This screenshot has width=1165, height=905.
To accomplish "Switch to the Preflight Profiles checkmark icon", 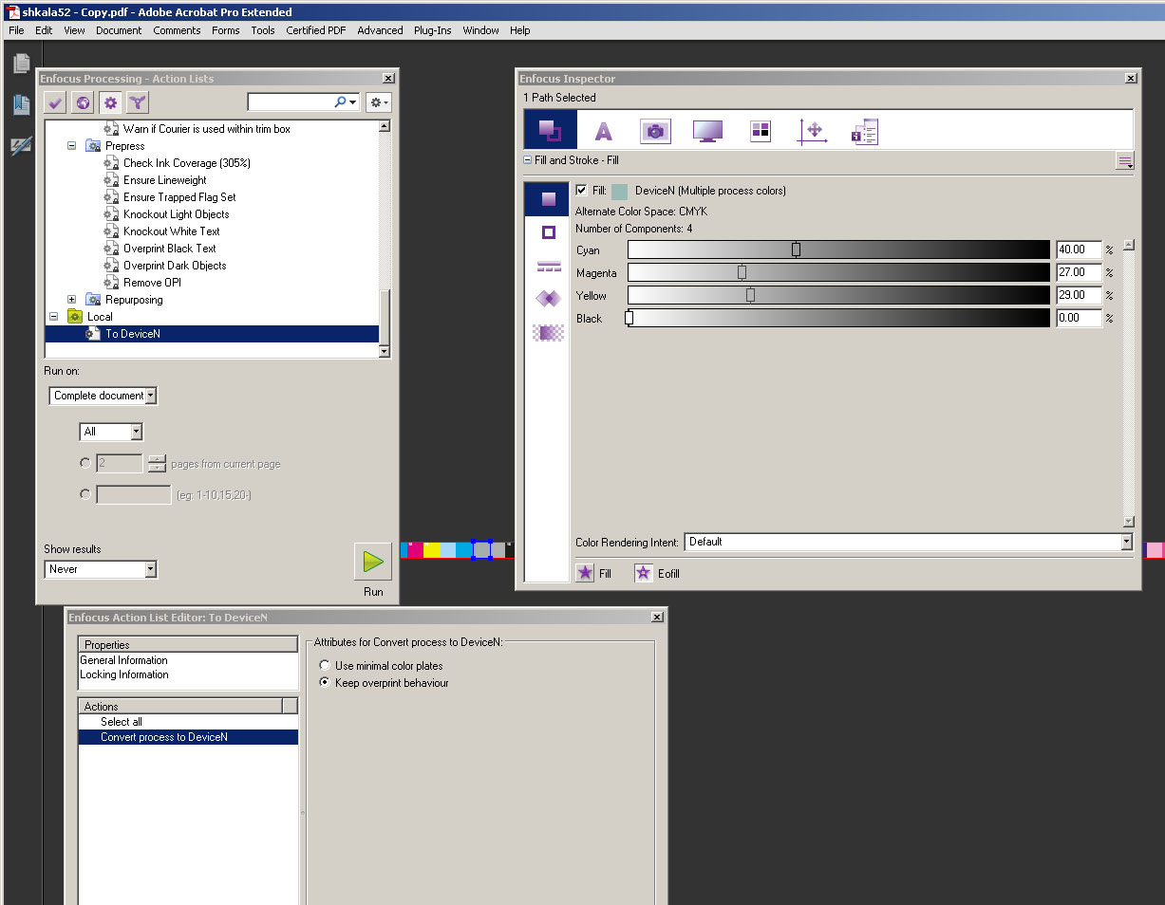I will 55,102.
